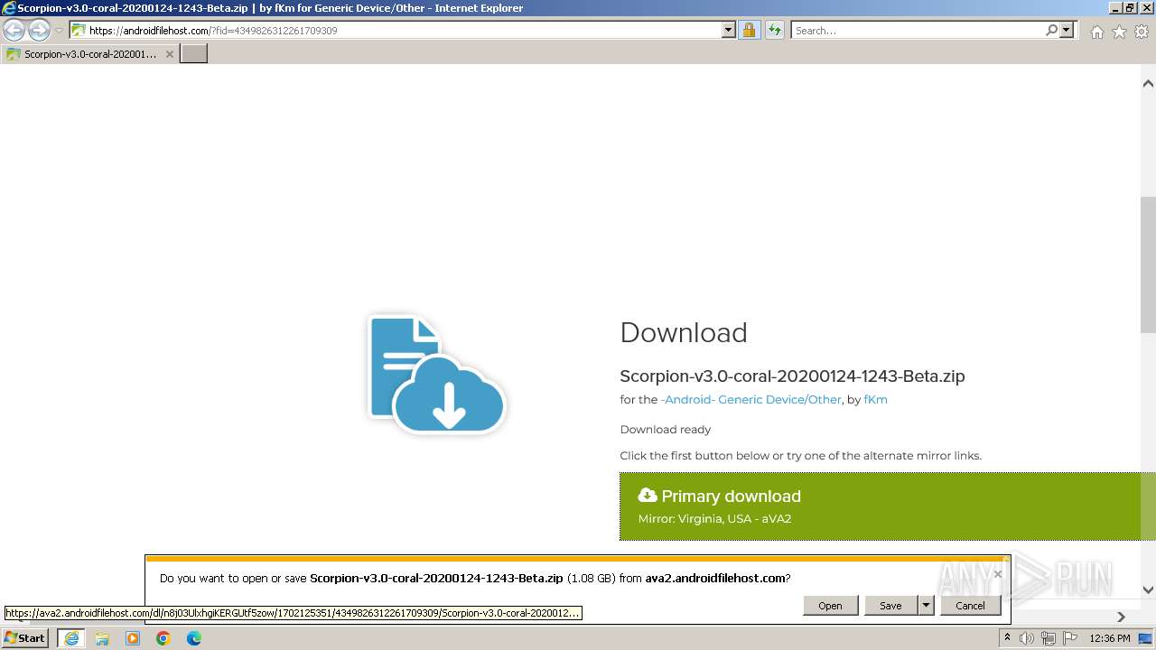This screenshot has width=1156, height=650.
Task: Click the 12:36 PM taskbar clock
Action: (1110, 638)
